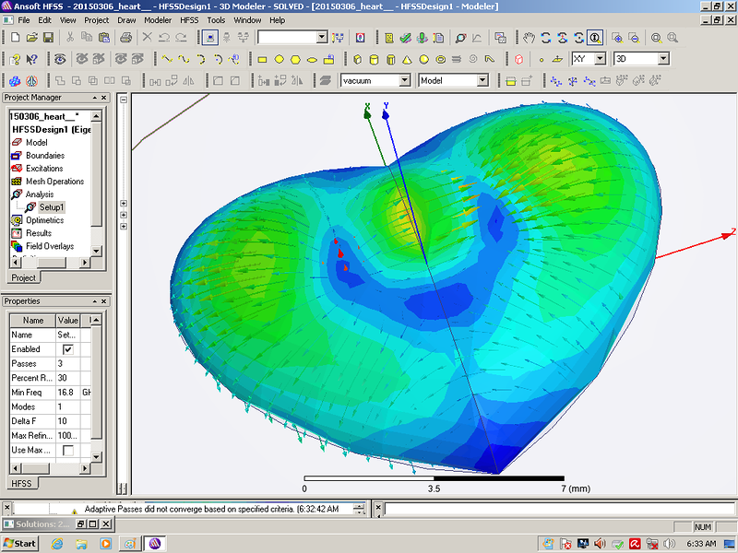Select the Pan hand tool

click(529, 38)
